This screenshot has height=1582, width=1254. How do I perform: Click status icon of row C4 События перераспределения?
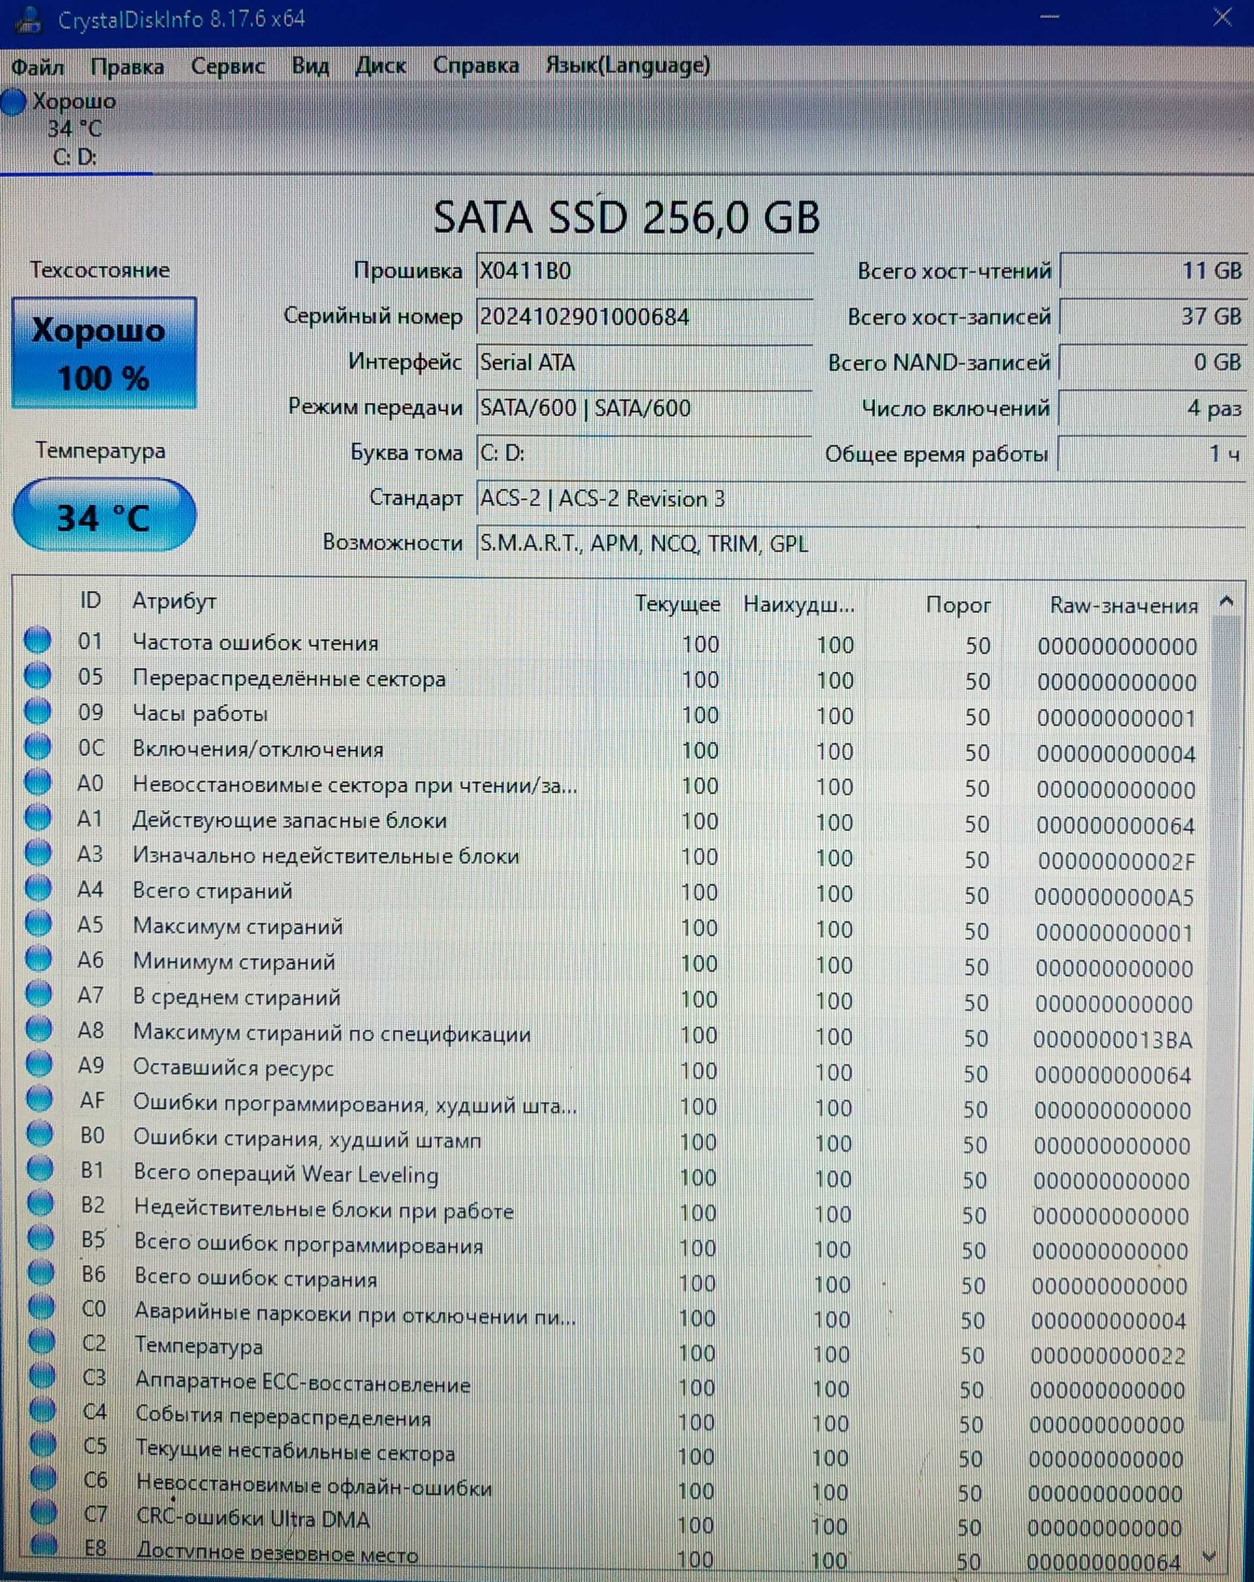pos(42,1410)
